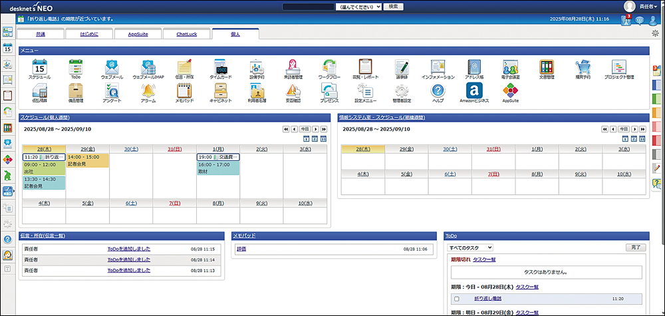Expand the すべてのタスク filter dropdown

(471, 247)
